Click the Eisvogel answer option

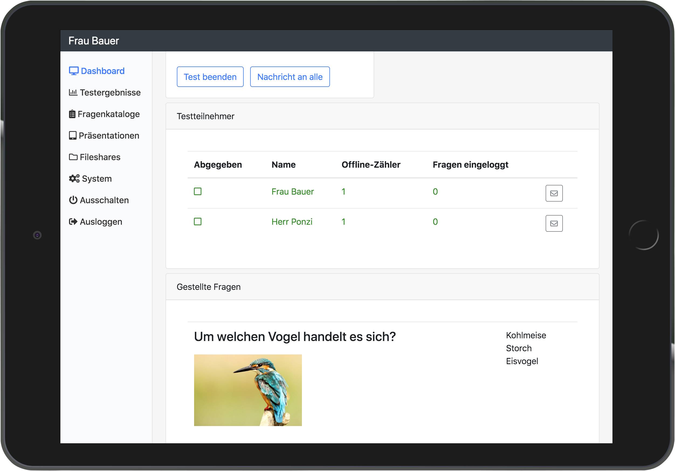coord(522,361)
